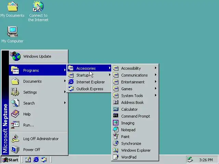
Task: Click the Power Off monitor icon
Action: (15, 149)
